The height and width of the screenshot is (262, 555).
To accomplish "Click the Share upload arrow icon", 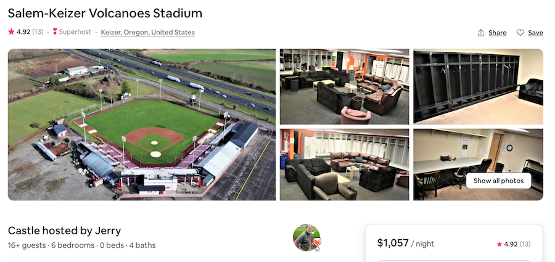I will click(481, 33).
